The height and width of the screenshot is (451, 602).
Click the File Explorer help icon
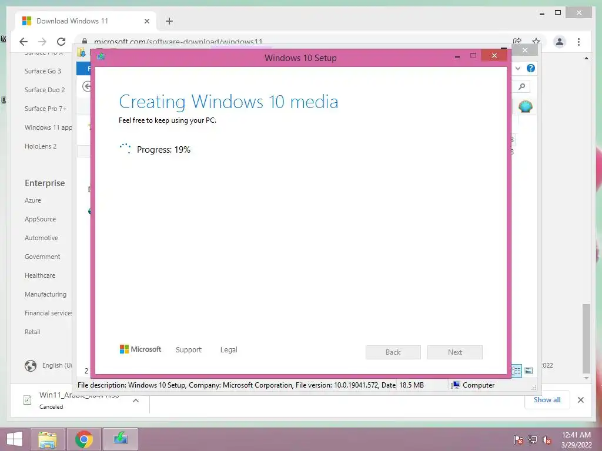pos(531,68)
